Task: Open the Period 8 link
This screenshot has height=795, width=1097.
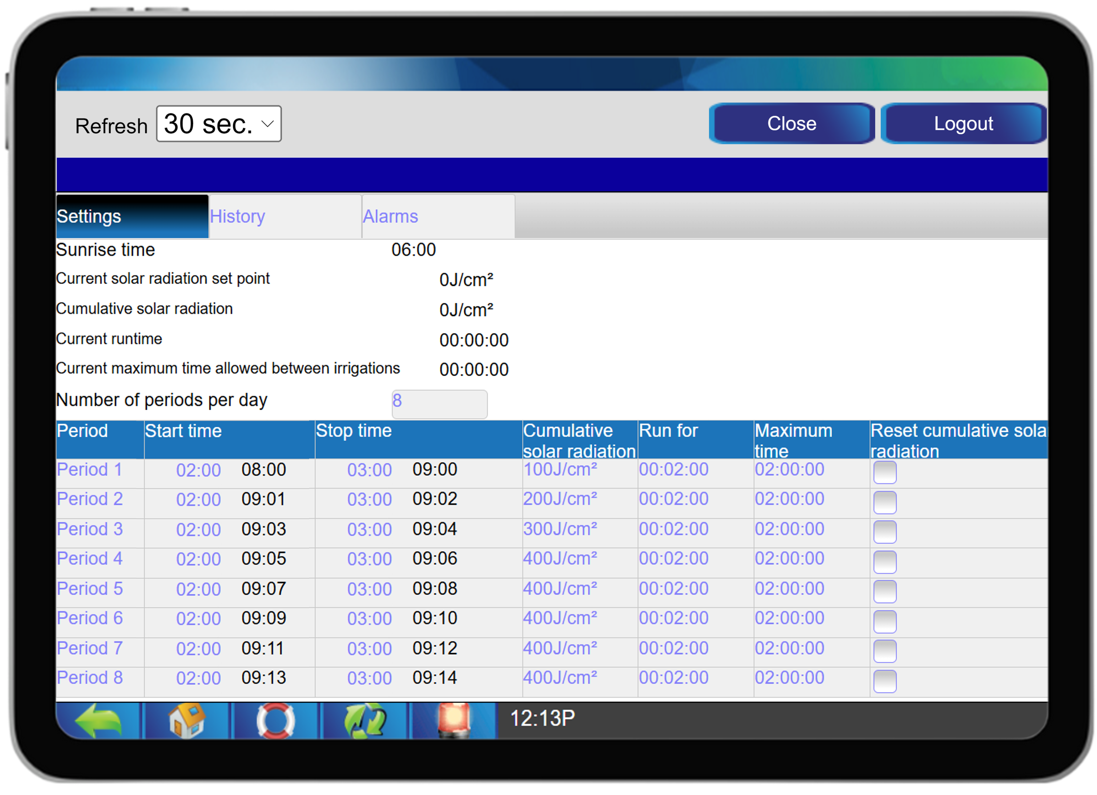Action: (89, 677)
